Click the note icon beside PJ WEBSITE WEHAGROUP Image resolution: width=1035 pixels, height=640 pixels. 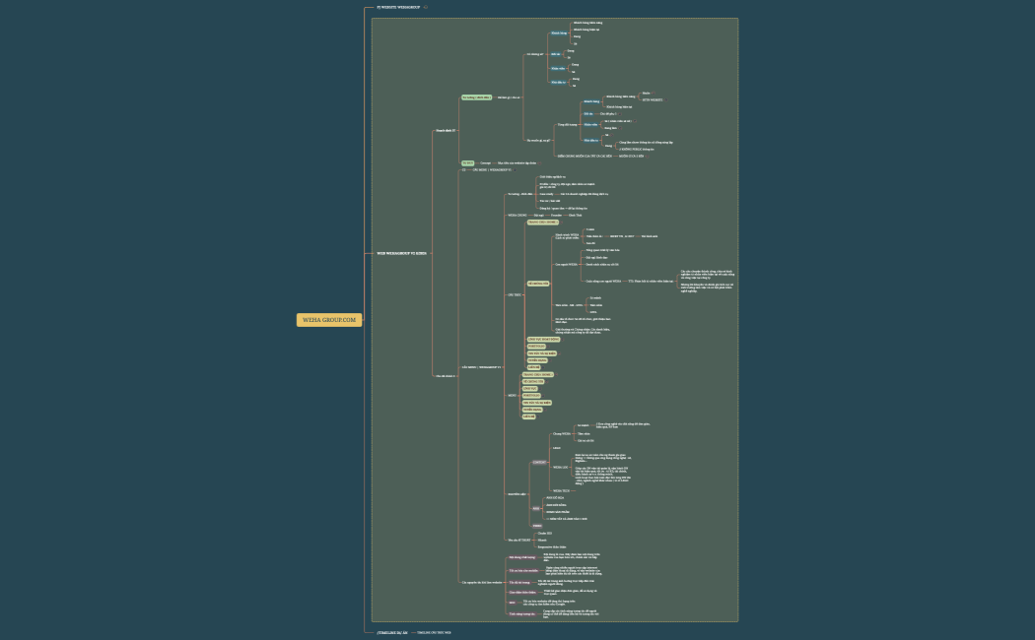coord(426,7)
